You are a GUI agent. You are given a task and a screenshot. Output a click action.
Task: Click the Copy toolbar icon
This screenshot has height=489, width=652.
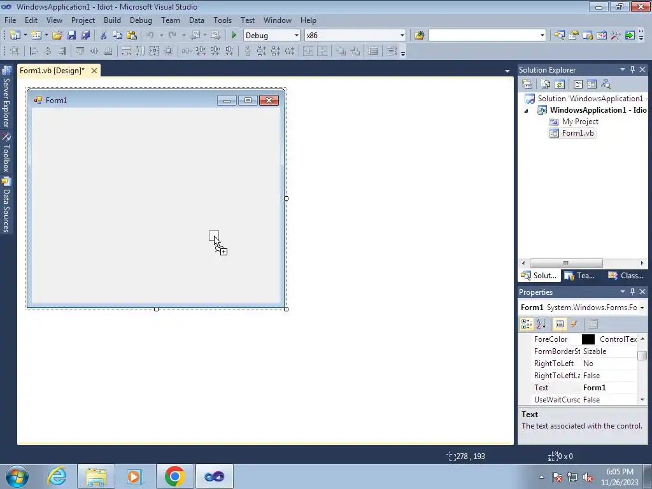pos(117,36)
